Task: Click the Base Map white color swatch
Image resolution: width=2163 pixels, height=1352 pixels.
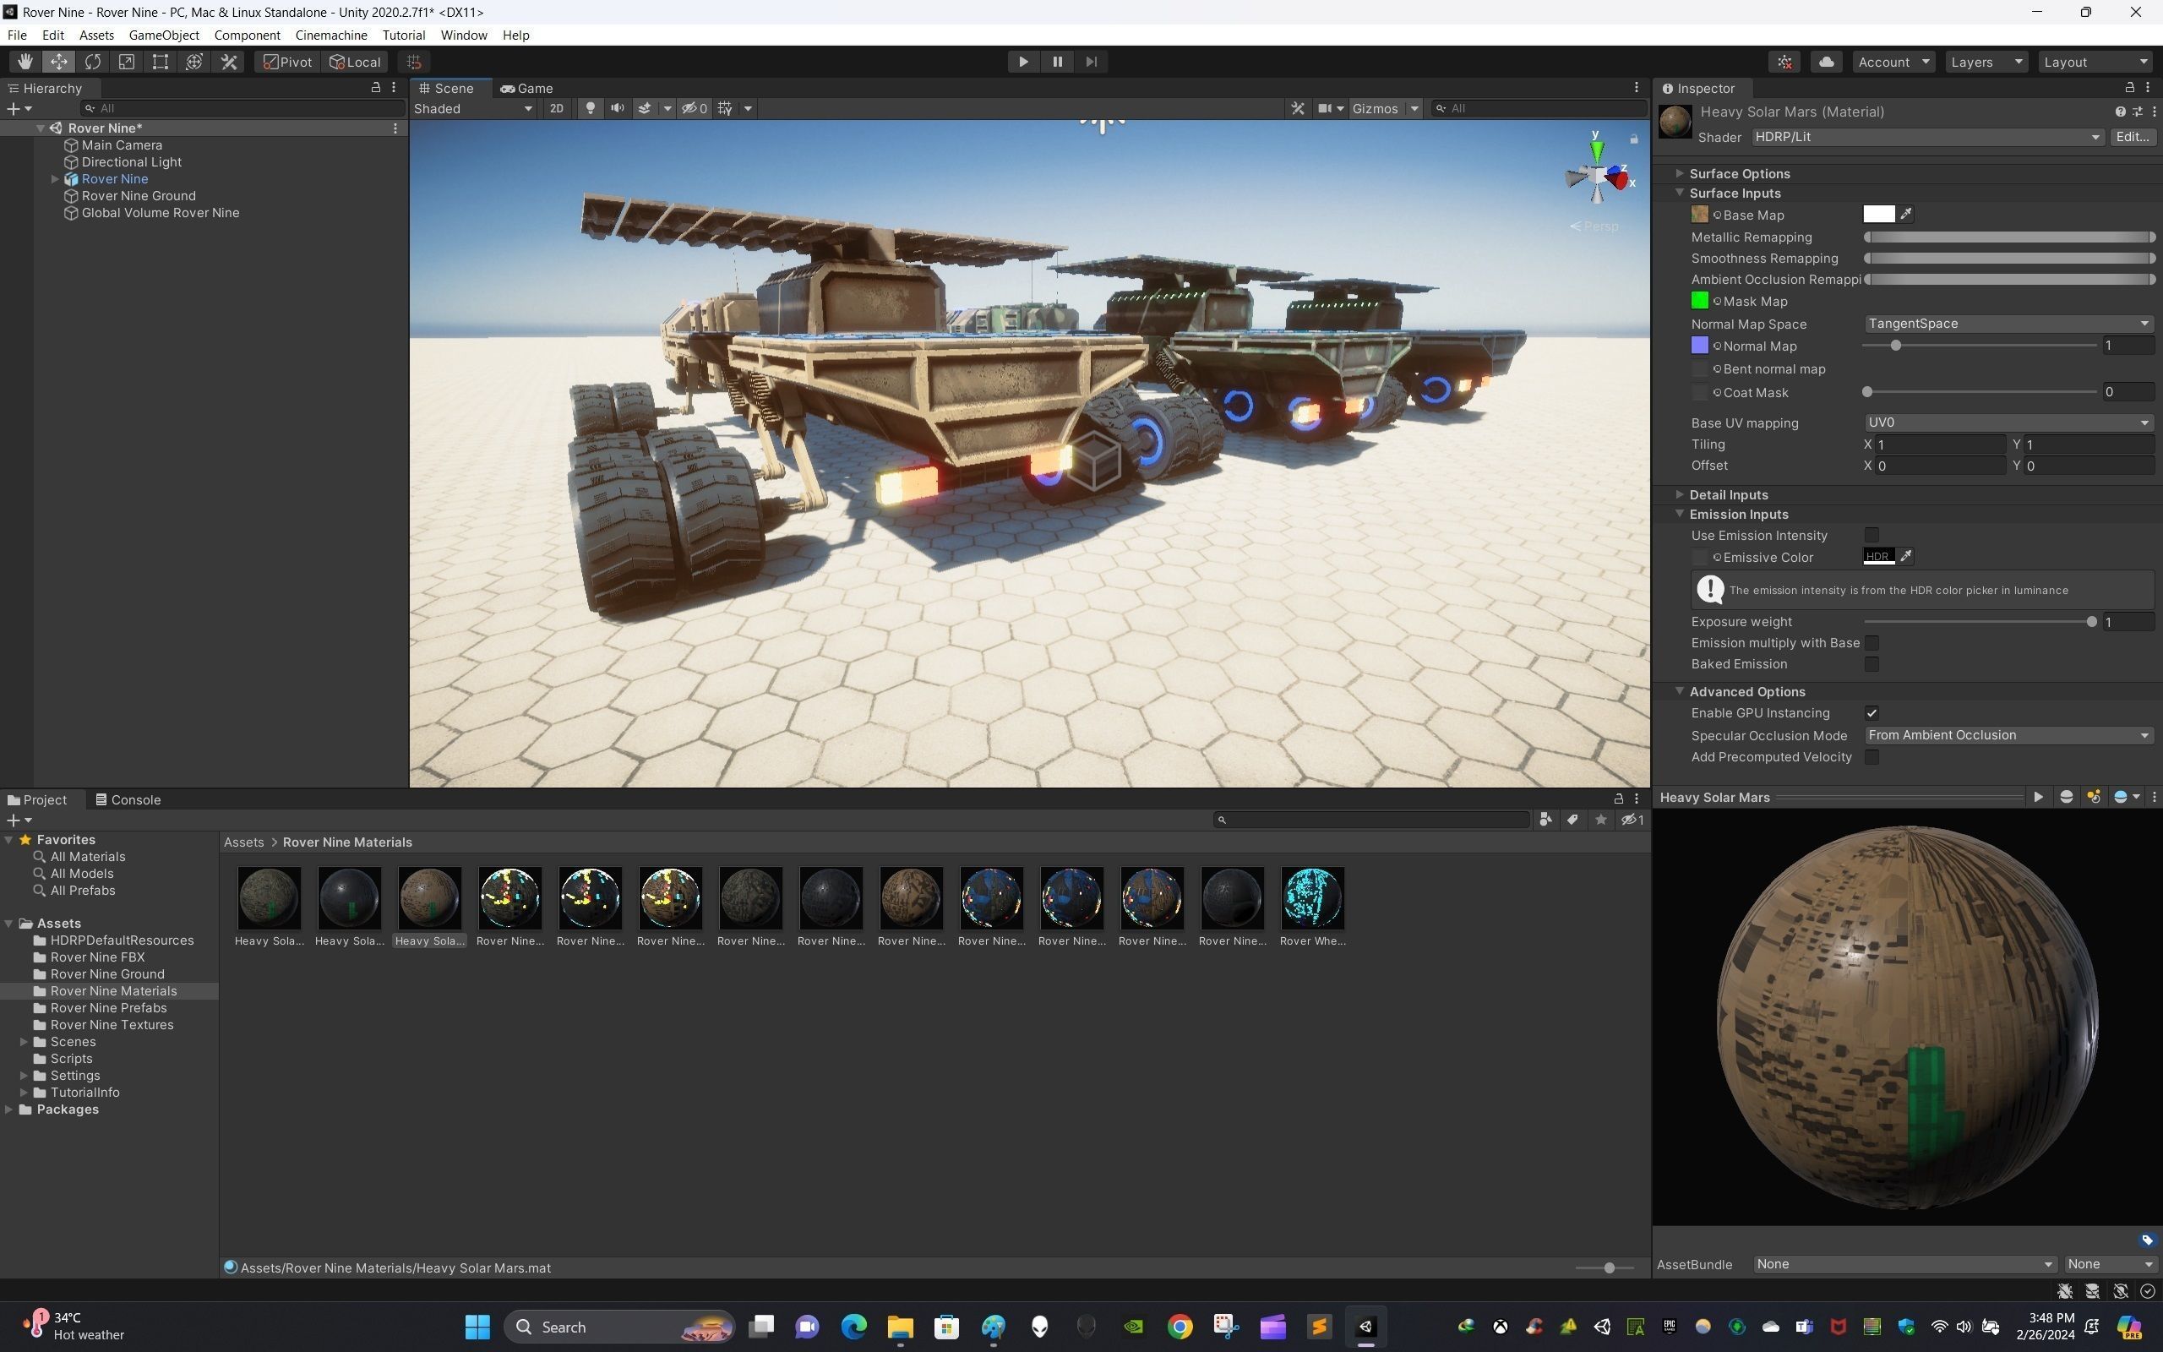Action: click(1878, 214)
